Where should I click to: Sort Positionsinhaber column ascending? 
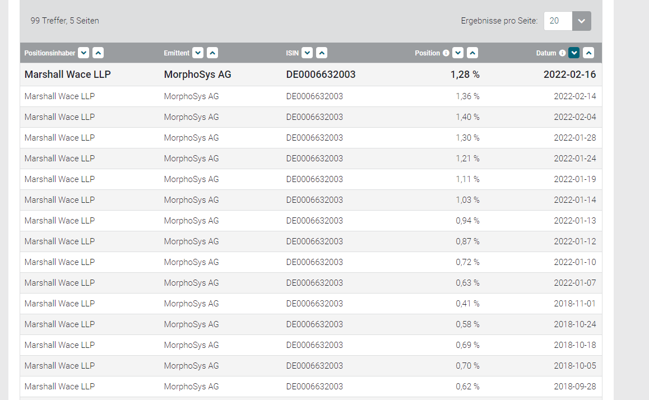click(x=98, y=53)
